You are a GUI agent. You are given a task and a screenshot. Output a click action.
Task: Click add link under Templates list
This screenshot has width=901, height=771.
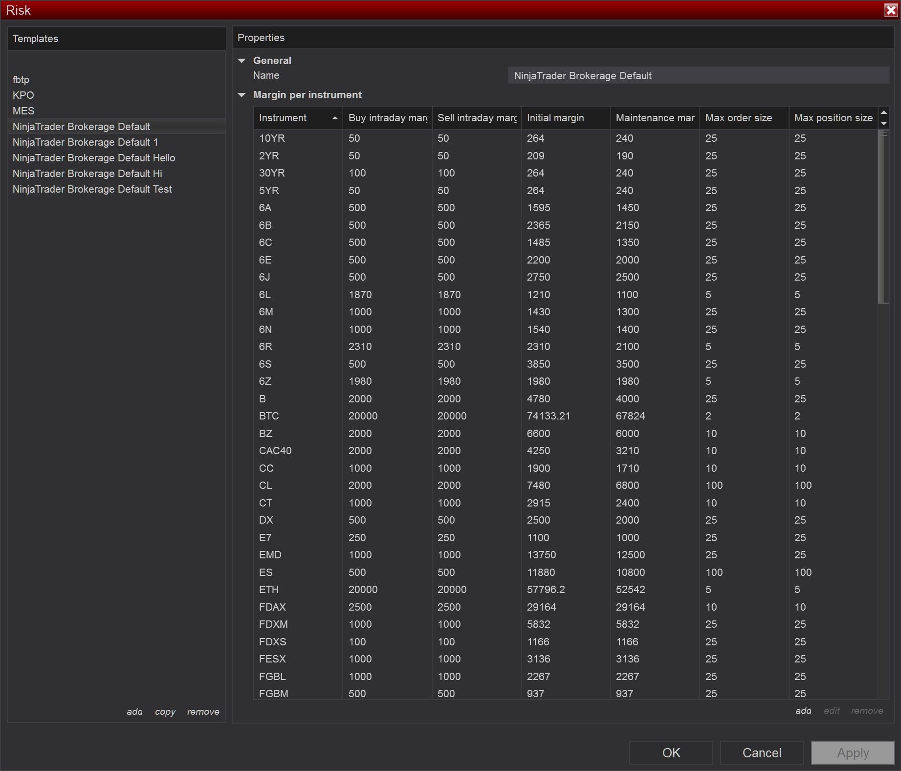tap(134, 712)
